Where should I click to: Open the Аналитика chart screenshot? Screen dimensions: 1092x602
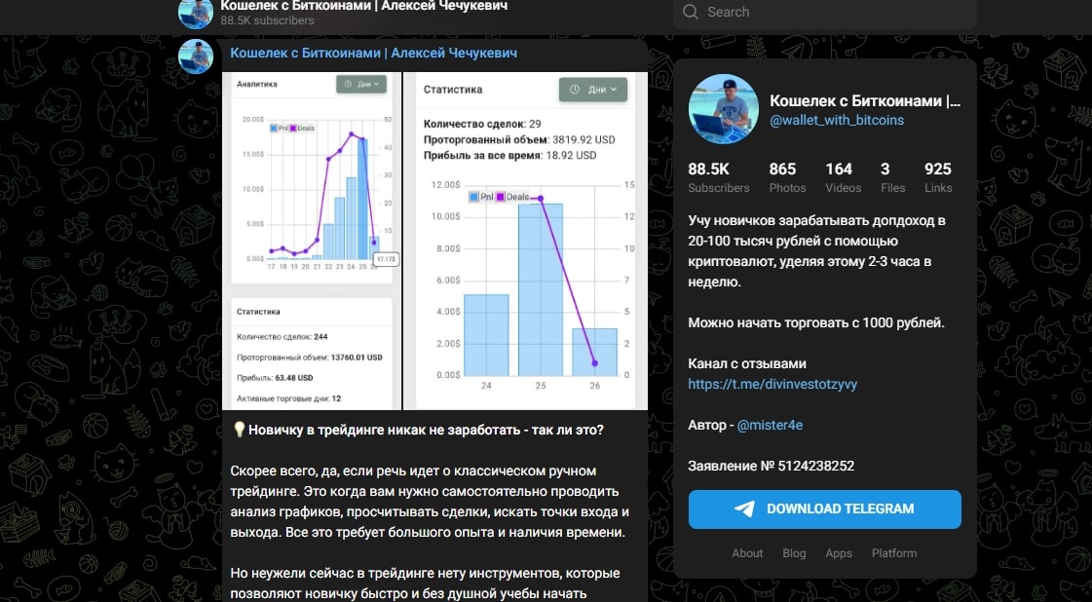312,241
